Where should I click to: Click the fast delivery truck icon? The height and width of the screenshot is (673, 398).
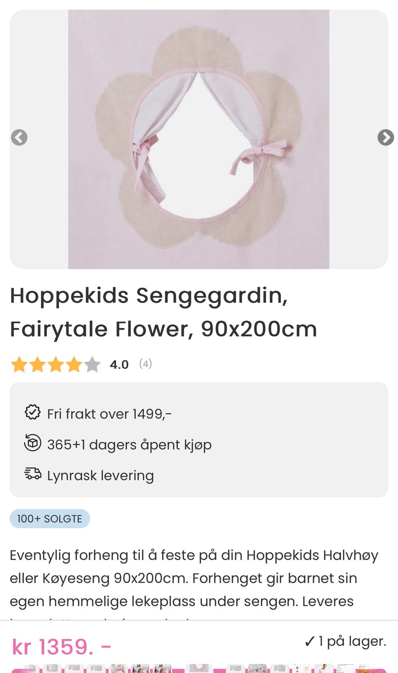pos(32,474)
